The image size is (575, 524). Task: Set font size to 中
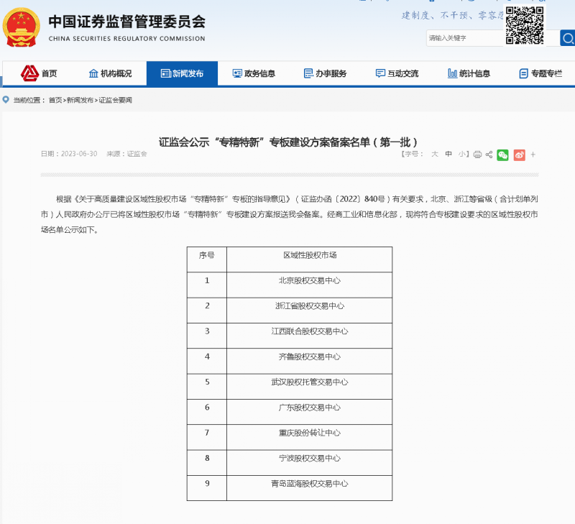448,154
